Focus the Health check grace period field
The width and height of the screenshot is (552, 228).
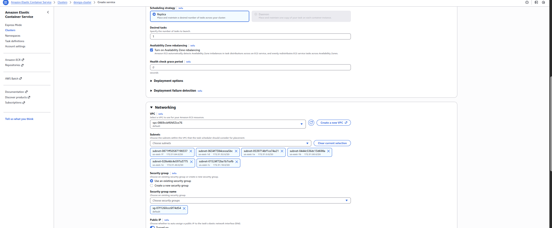[250, 67]
